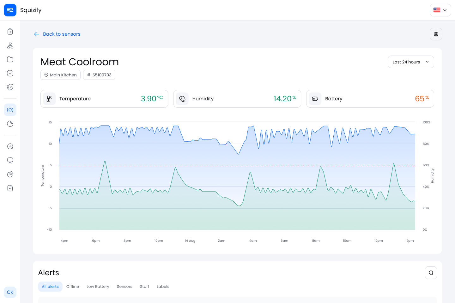Click the Main Kitchen location tag
This screenshot has height=303, width=455.
point(60,75)
